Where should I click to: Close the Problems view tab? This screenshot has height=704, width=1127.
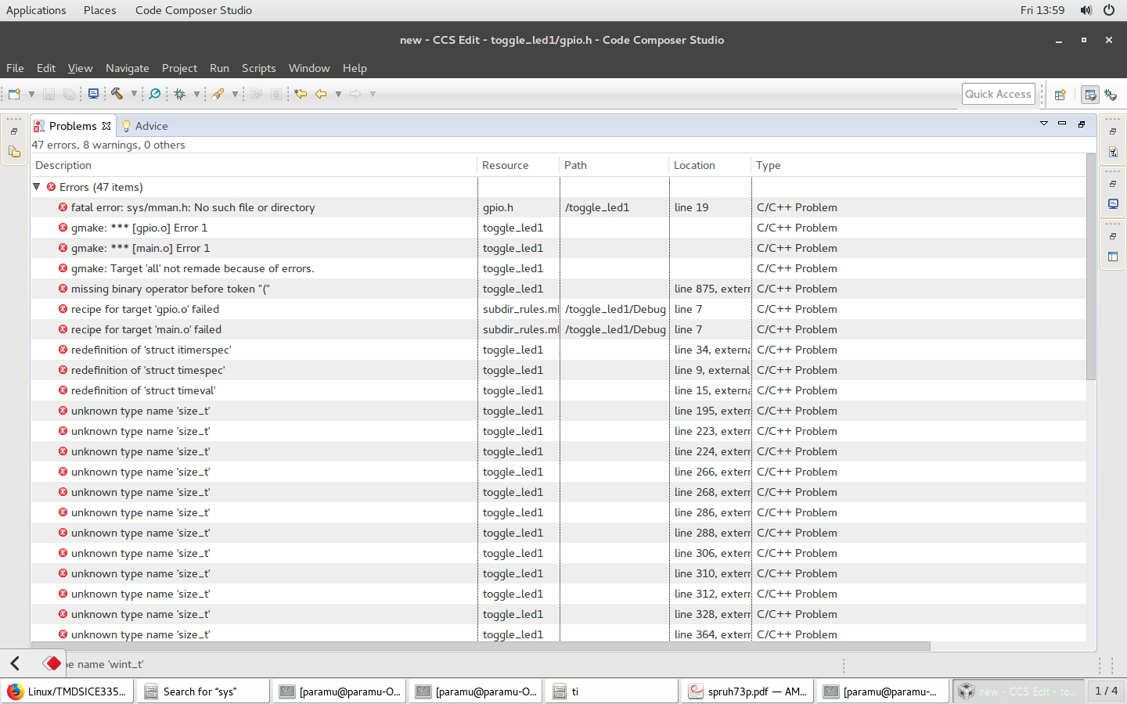point(106,126)
